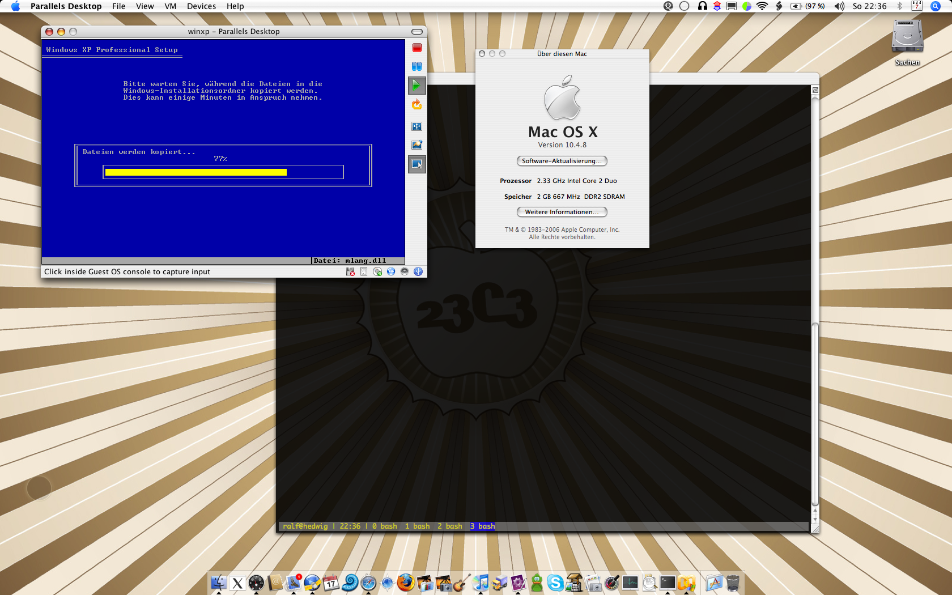Toggle the toolbar pill button in title bar
Image resolution: width=952 pixels, height=595 pixels.
point(417,32)
